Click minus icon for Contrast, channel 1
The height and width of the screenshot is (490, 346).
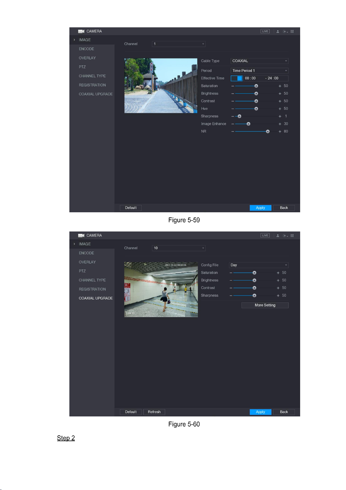point(233,101)
